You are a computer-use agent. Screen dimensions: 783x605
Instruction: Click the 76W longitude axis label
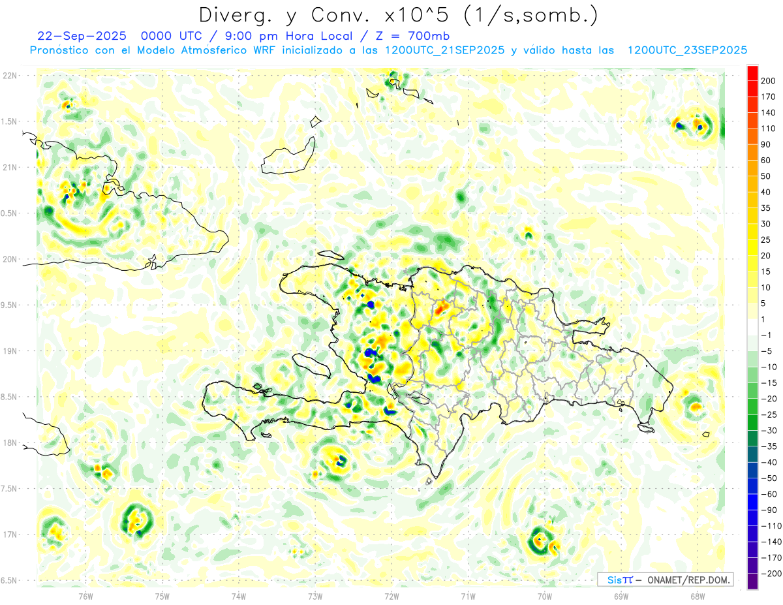[85, 597]
